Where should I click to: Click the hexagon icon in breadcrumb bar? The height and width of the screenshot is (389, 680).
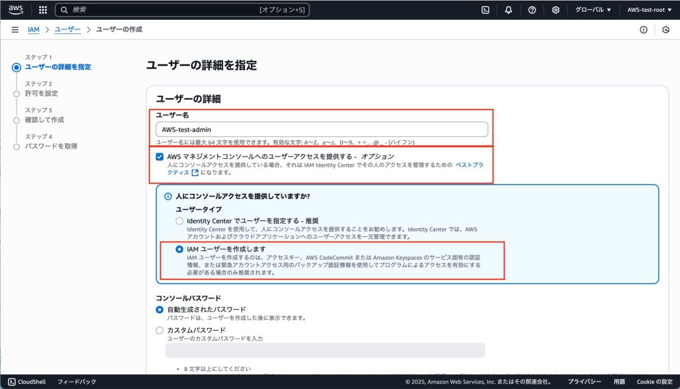click(665, 29)
